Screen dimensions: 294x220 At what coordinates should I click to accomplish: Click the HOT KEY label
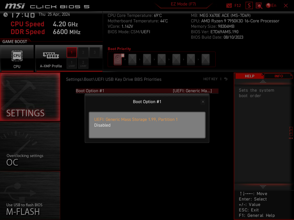point(210,79)
